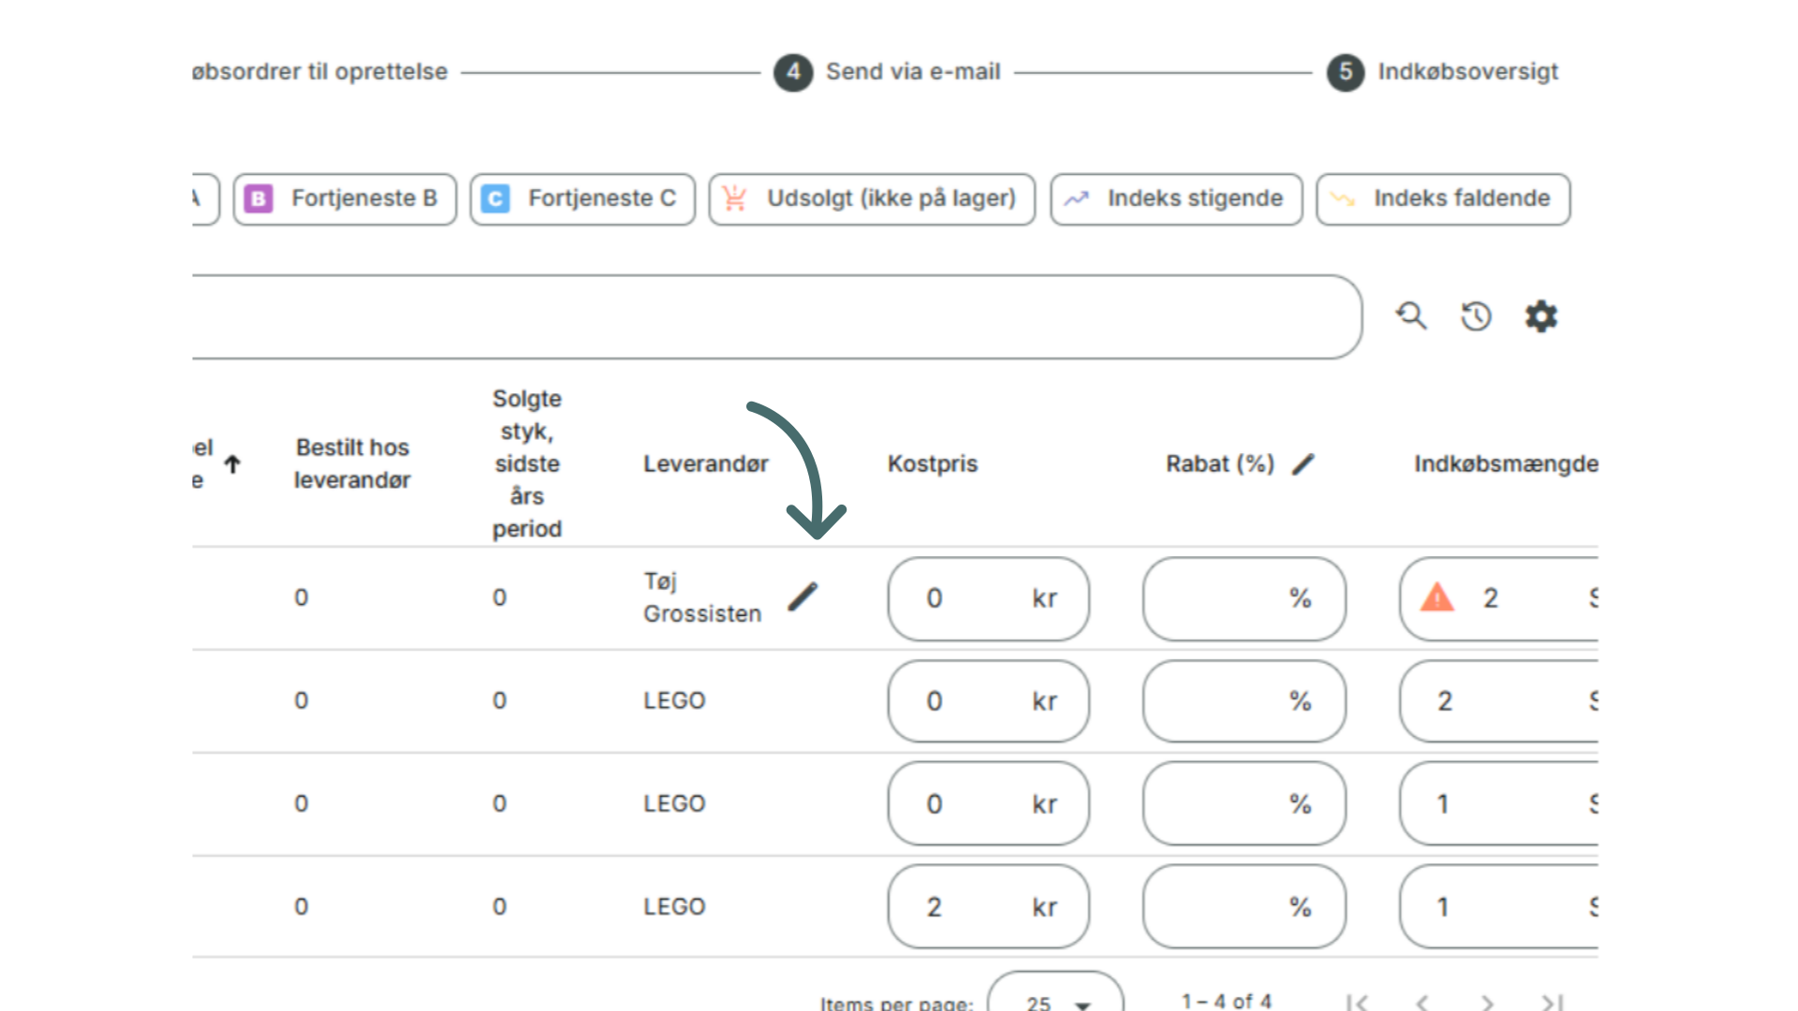The image size is (1798, 1011).
Task: Click the orange warning triangle icon
Action: pyautogui.click(x=1437, y=598)
